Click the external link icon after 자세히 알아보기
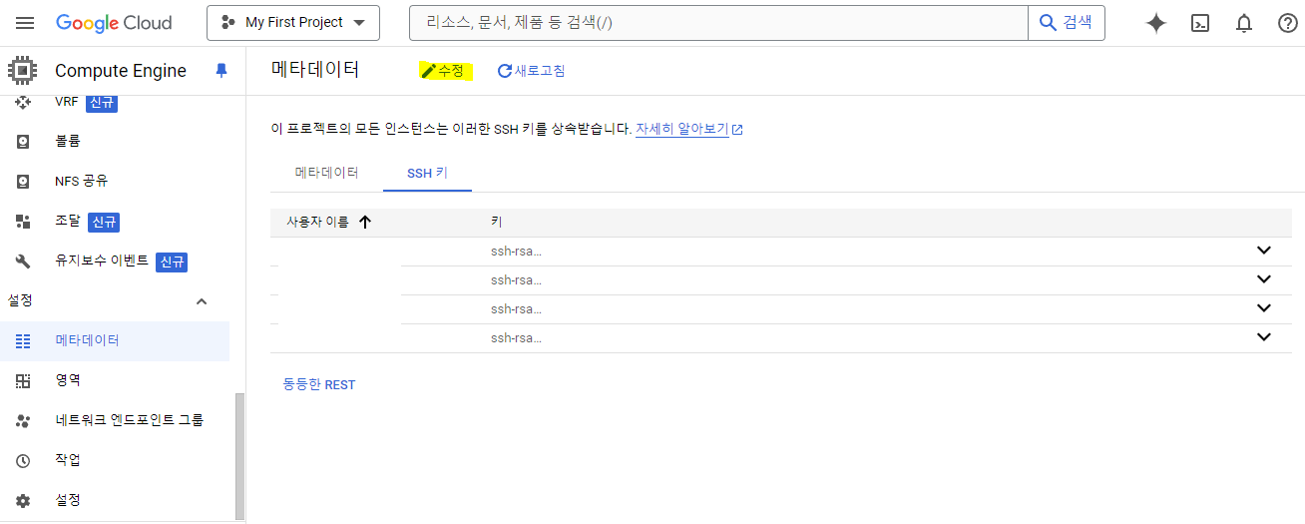Viewport: 1305px width, 524px height. (737, 130)
